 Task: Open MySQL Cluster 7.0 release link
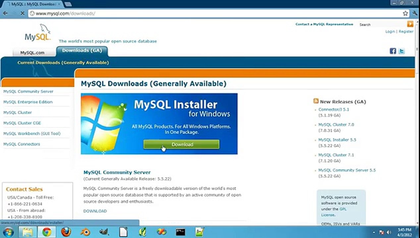click(336, 125)
